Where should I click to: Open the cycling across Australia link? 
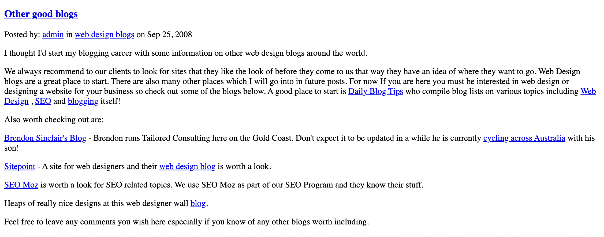(524, 138)
